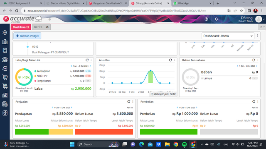Open the bottom sidebar chart module icon
Screen dimensions: 266x149
(5, 113)
